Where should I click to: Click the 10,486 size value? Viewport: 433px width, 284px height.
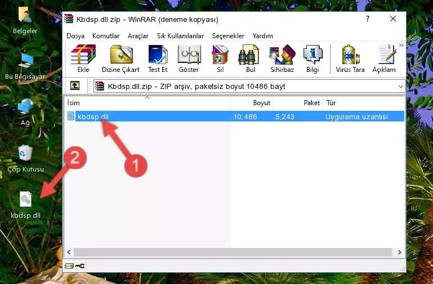point(245,116)
